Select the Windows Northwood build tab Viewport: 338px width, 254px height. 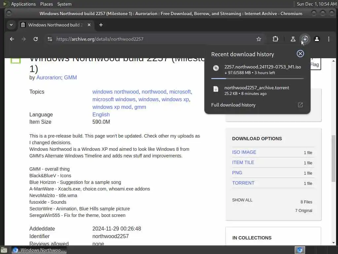(56, 25)
